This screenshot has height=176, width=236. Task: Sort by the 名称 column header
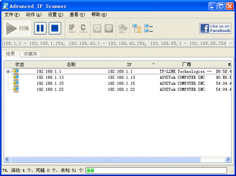point(71,65)
